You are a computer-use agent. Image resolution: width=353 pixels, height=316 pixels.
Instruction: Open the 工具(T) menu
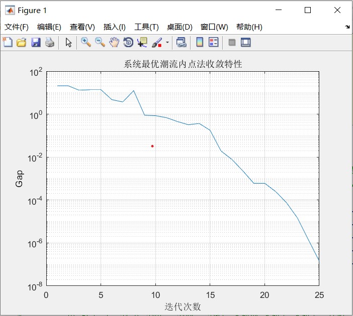pos(146,27)
